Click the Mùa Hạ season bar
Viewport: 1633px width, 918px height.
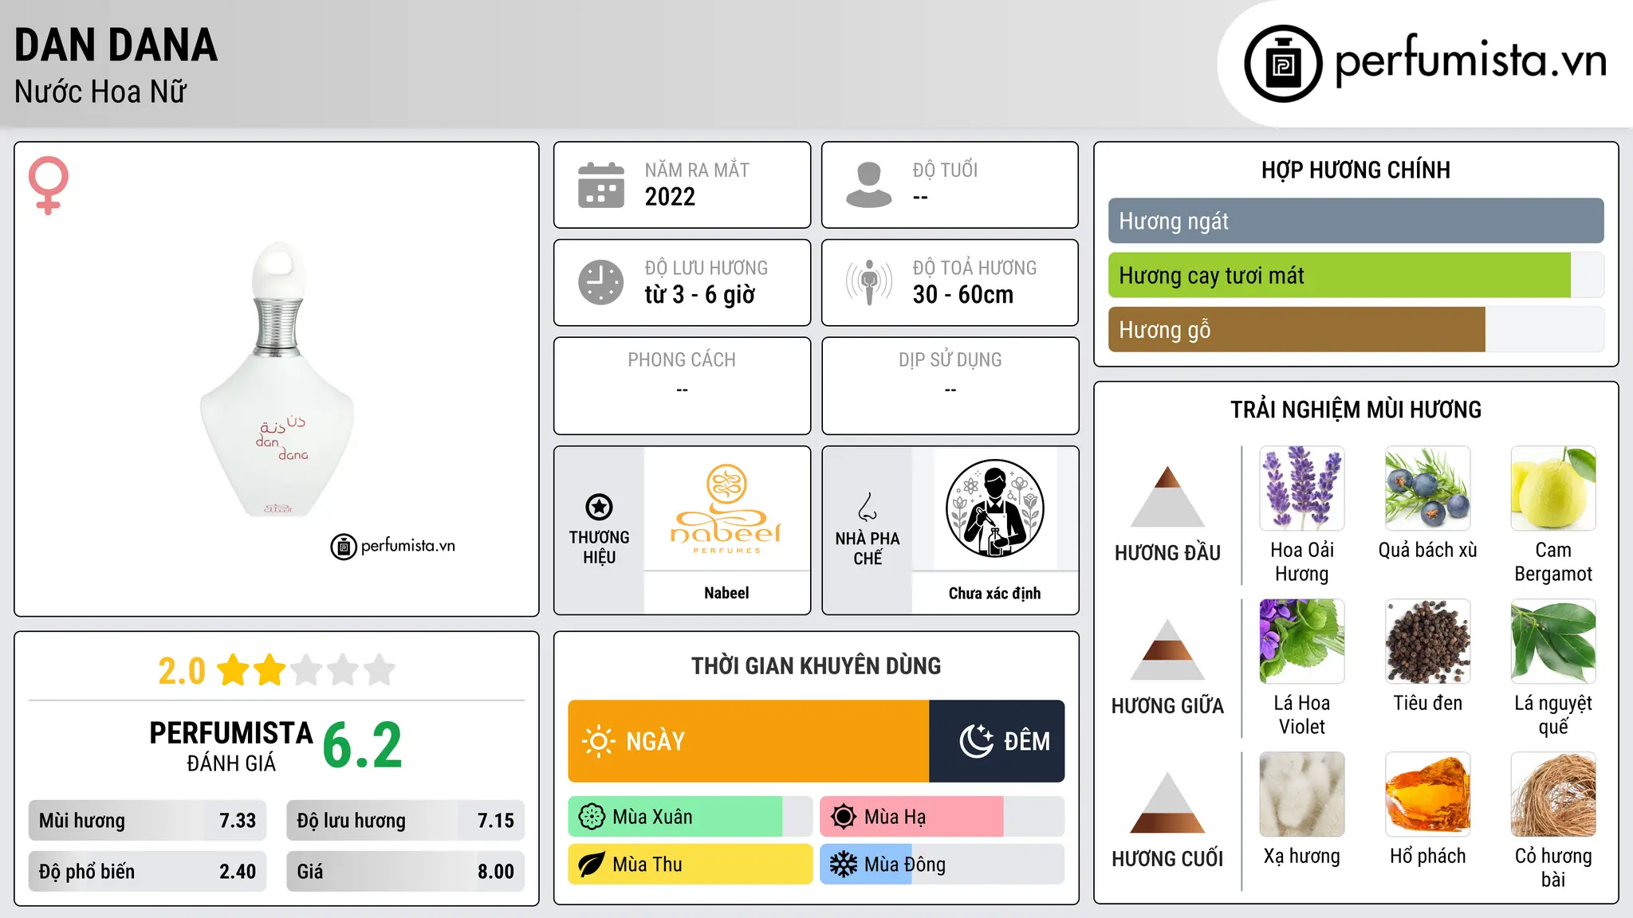pos(942,817)
